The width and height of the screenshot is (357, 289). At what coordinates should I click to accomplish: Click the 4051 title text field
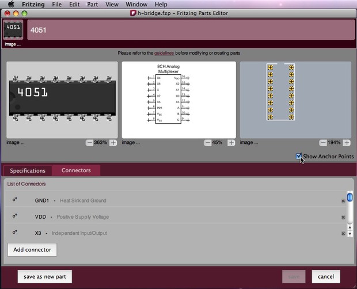tap(191, 30)
